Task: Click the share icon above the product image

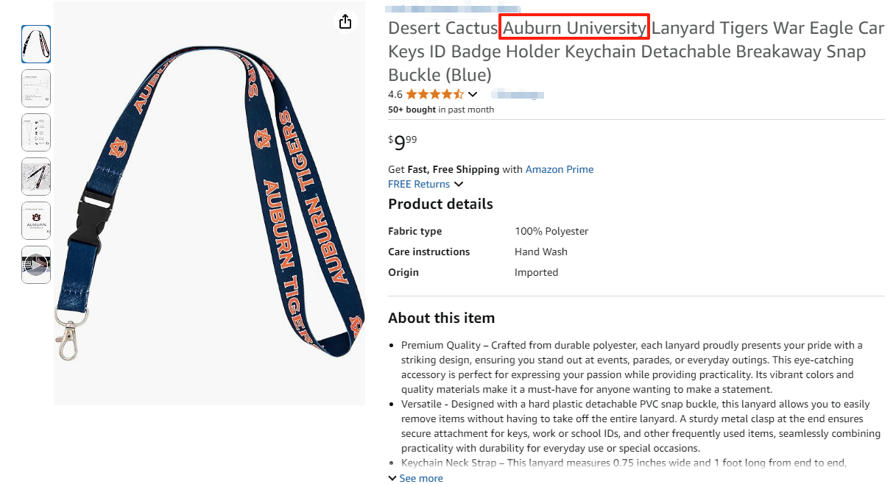Action: coord(345,21)
